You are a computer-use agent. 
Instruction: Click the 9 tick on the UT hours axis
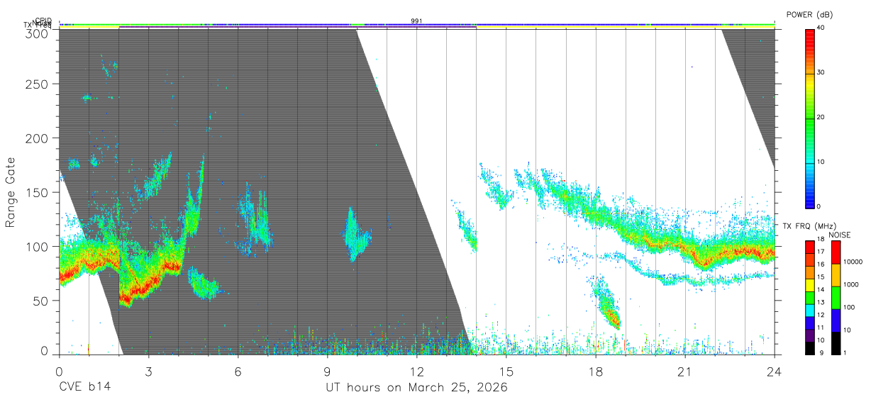[x=327, y=372]
